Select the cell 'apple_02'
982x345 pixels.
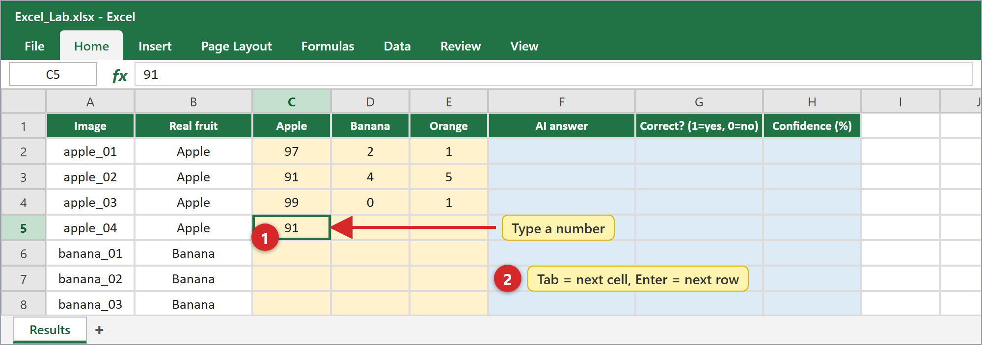[x=90, y=177]
